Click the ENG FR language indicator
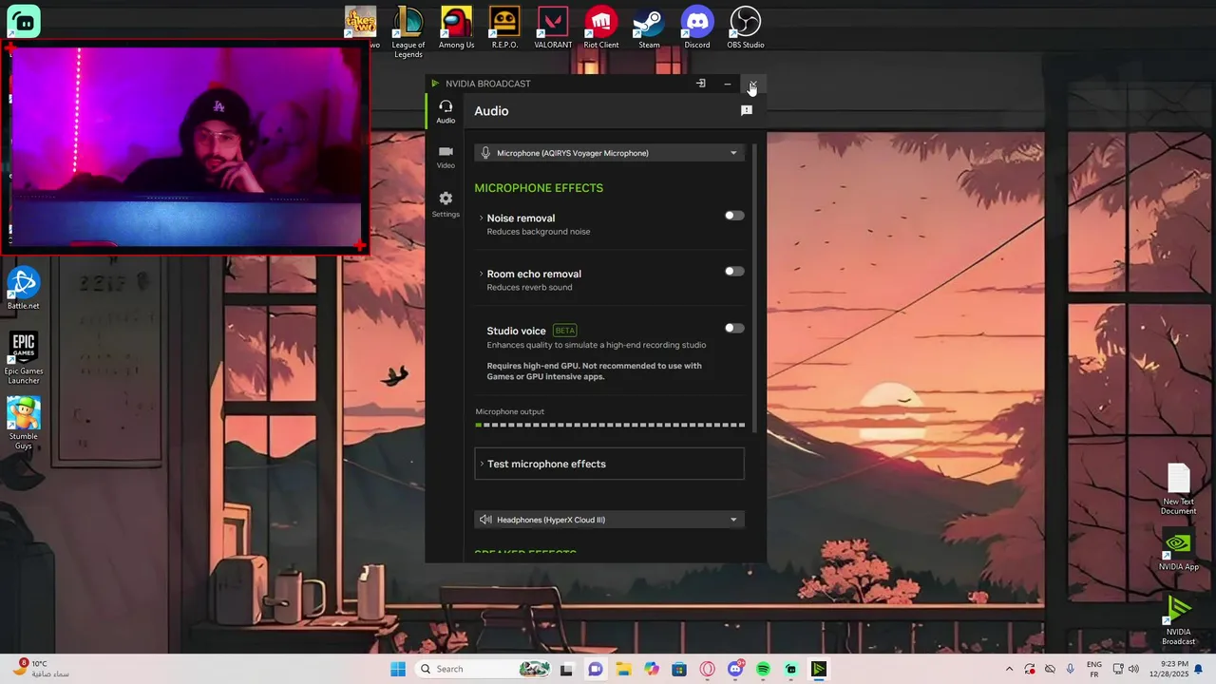The height and width of the screenshot is (684, 1216). click(1094, 669)
